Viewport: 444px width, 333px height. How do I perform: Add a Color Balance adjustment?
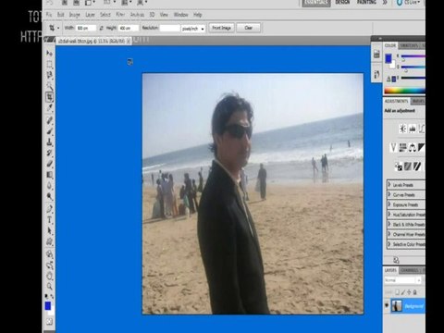coord(413,148)
